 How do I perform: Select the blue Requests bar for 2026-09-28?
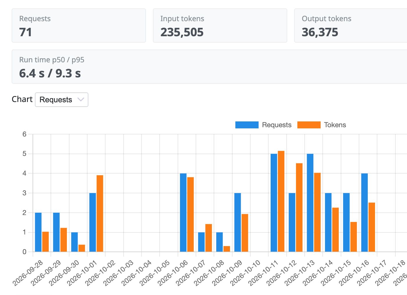click(x=38, y=232)
